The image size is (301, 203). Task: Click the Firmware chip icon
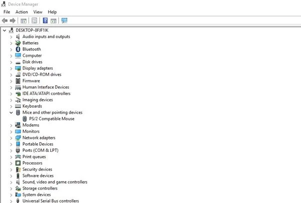tap(18, 81)
